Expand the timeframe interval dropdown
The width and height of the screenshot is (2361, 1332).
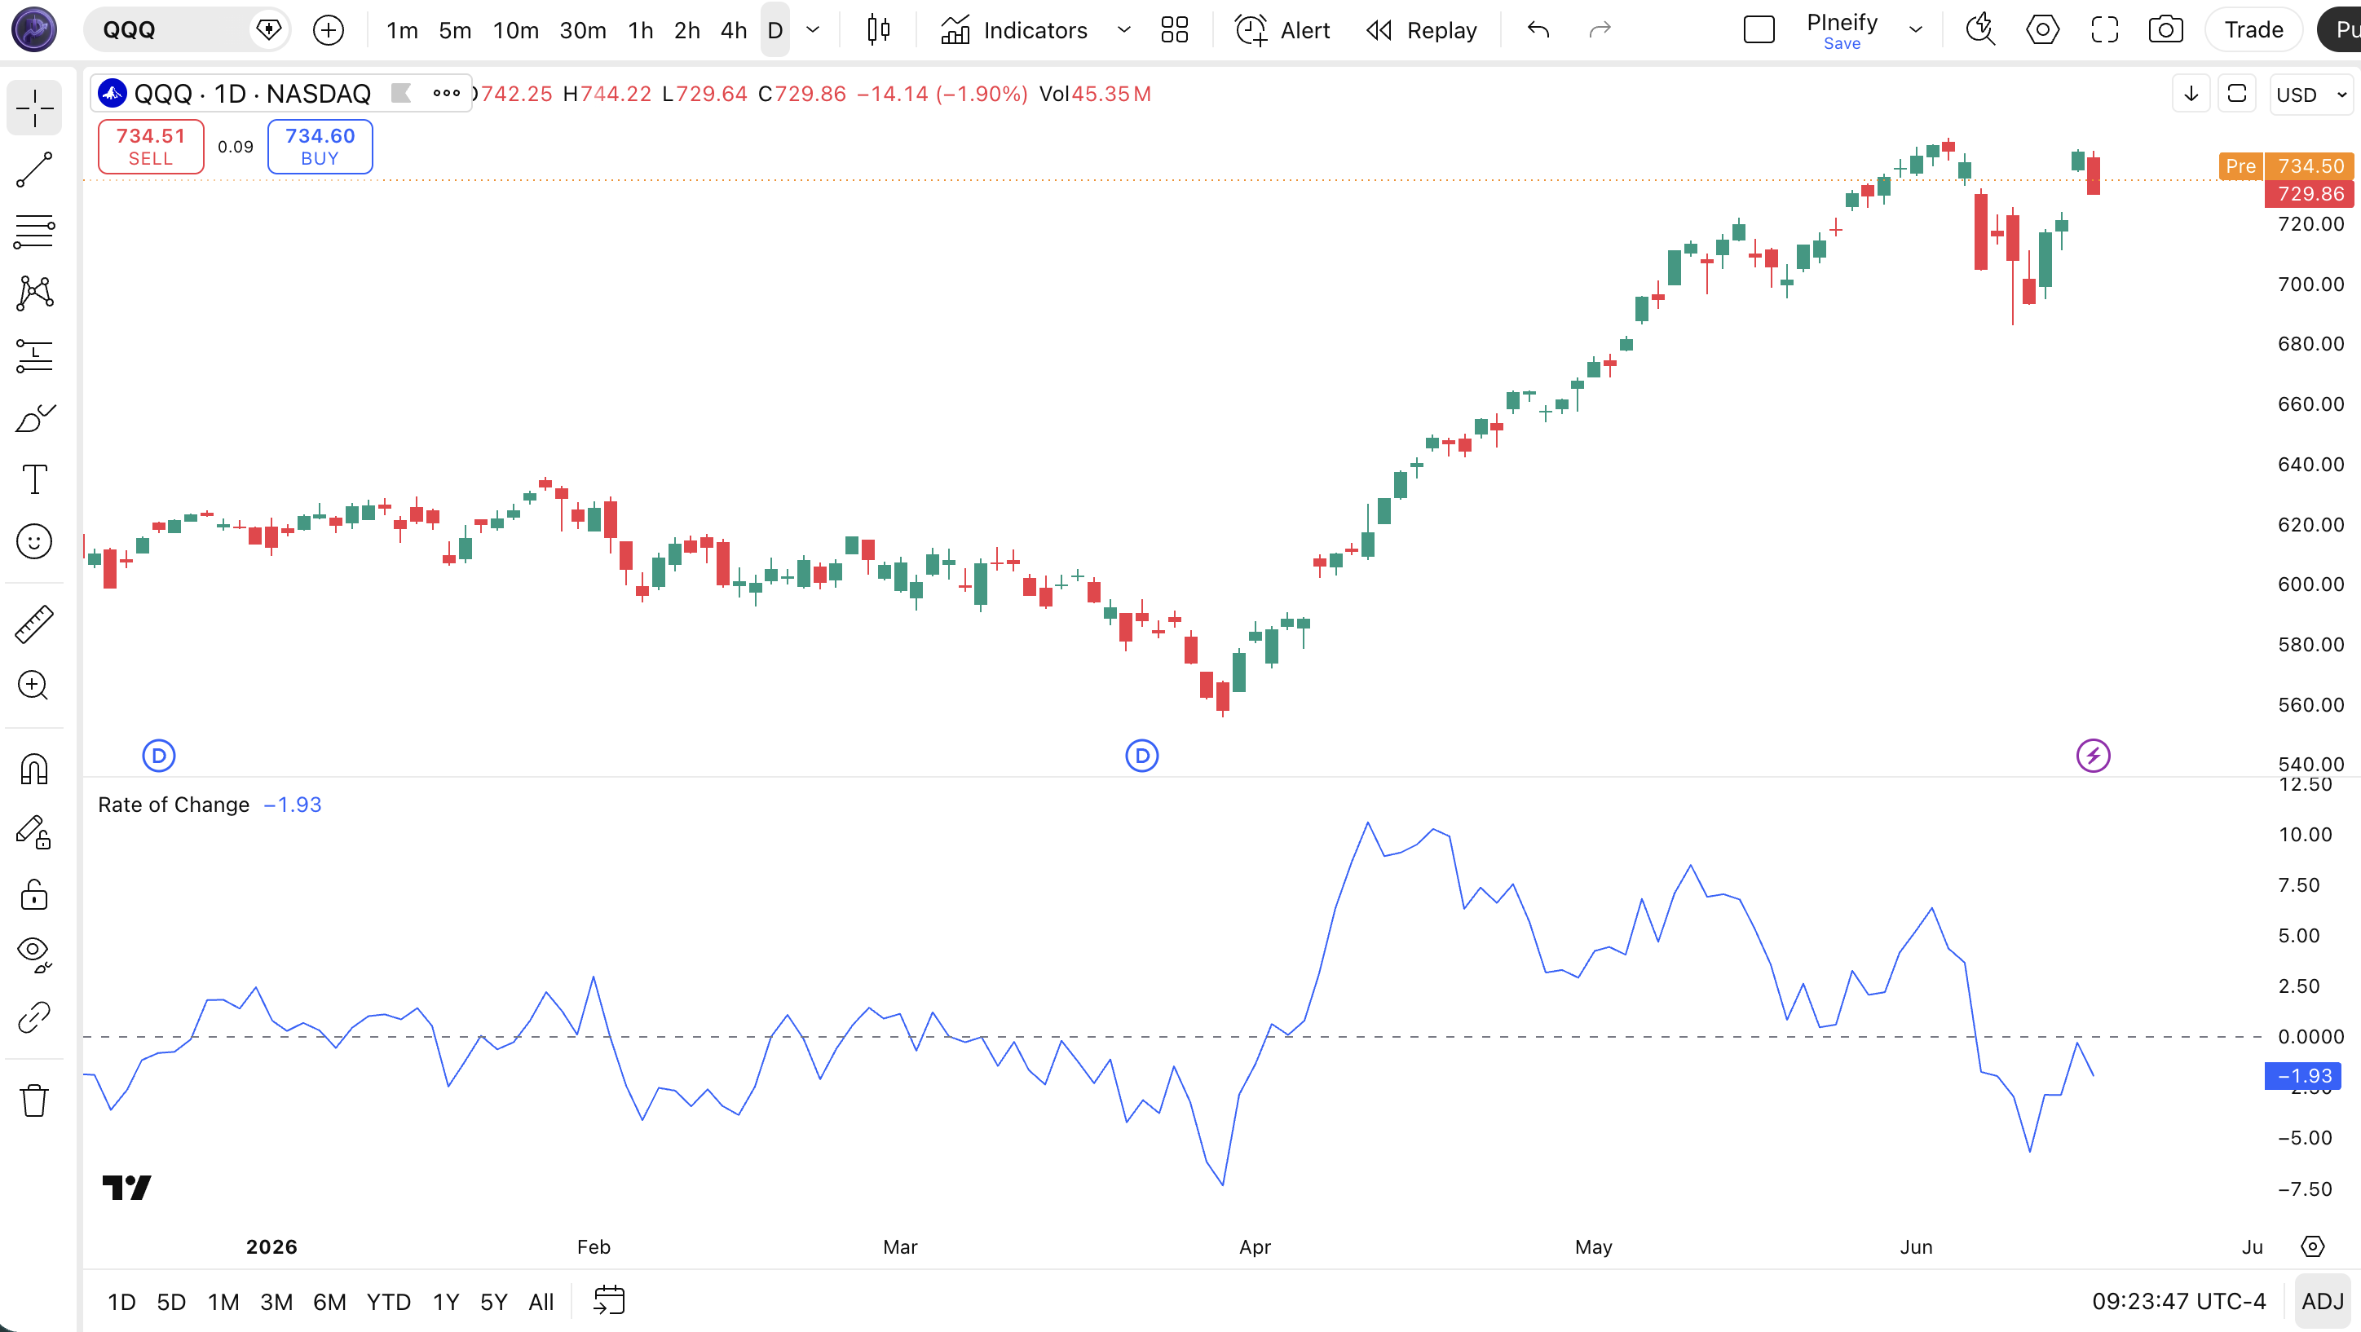tap(812, 30)
